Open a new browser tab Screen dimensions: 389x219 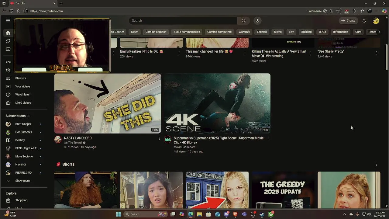pos(61,3)
